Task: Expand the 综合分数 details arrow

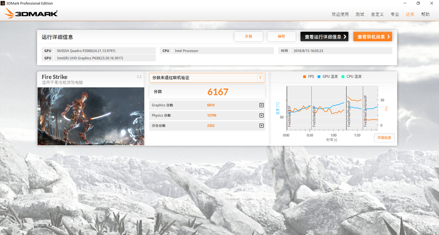Action: [261, 126]
